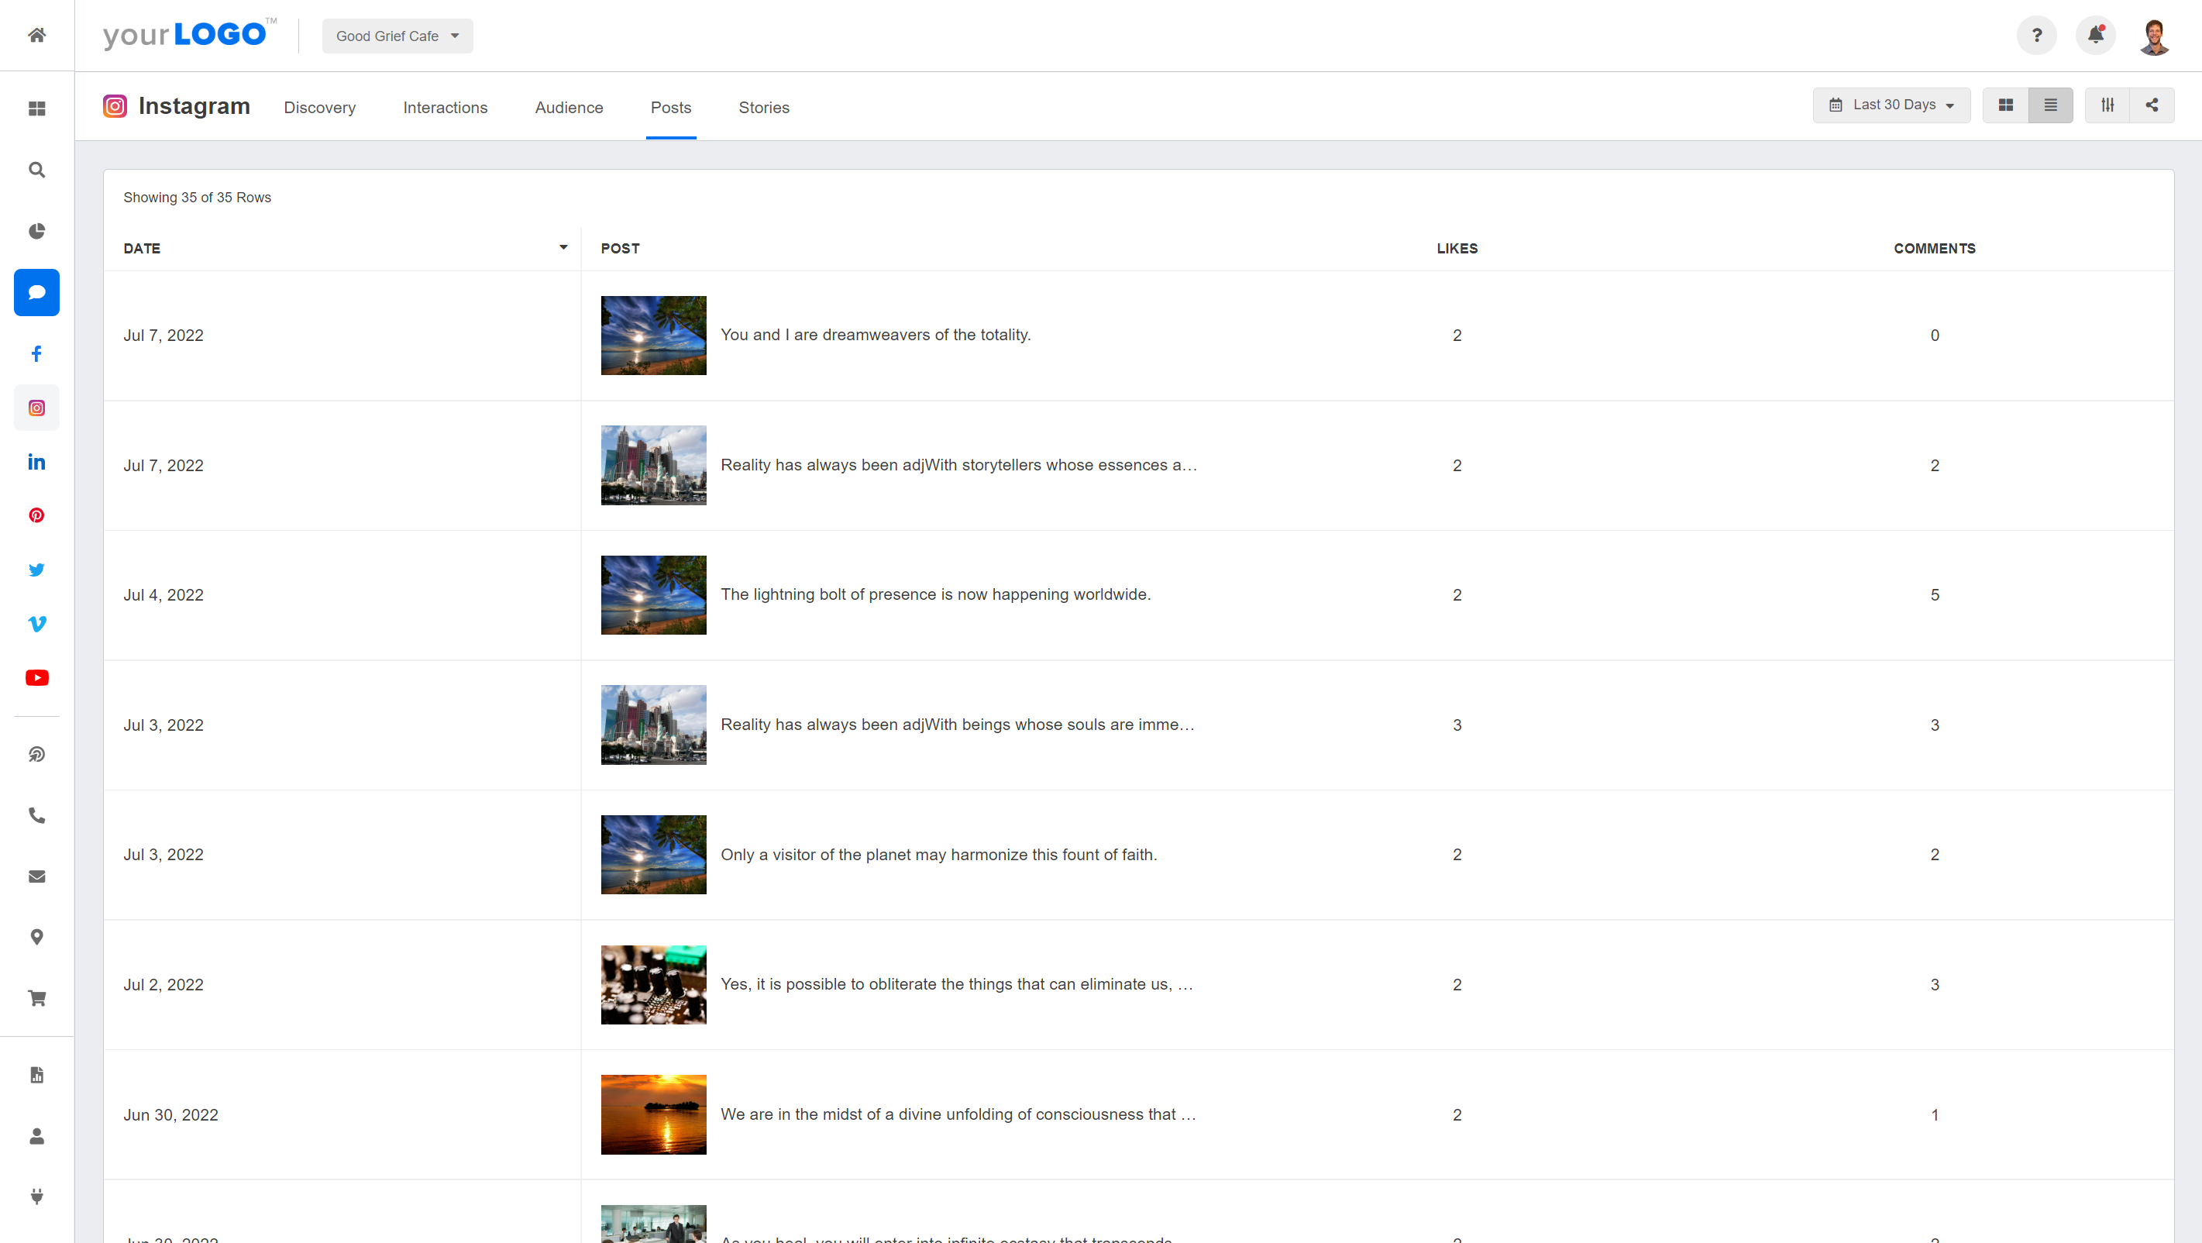Open the notifications bell icon
2202x1243 pixels.
click(x=2096, y=35)
